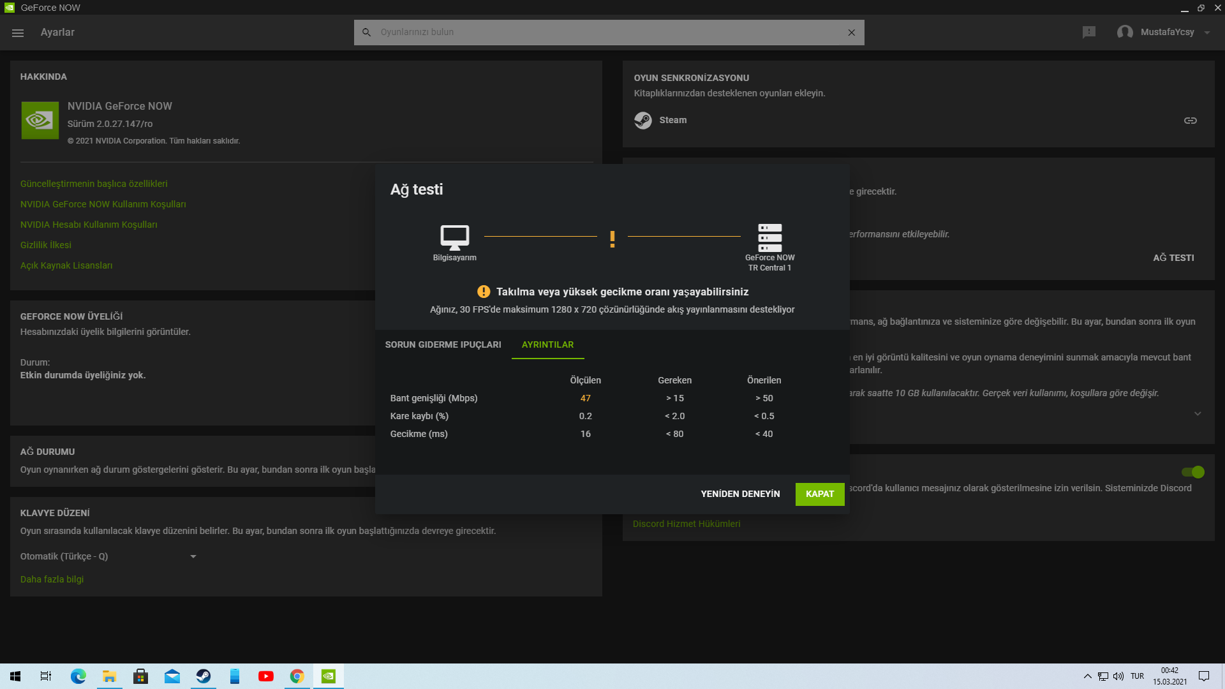
Task: Open the Discord Hizmet Hükümleri link
Action: click(687, 524)
